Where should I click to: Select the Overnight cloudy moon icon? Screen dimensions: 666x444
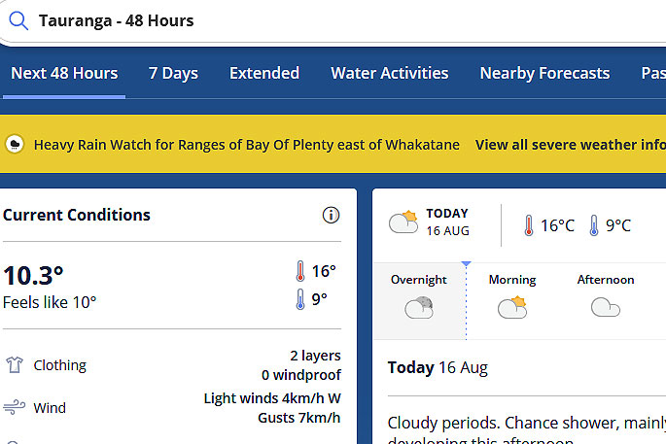419,307
